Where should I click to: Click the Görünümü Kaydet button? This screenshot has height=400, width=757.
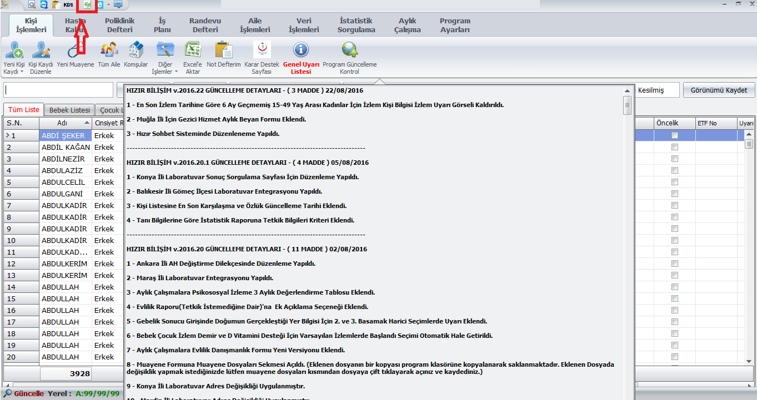[x=719, y=90]
